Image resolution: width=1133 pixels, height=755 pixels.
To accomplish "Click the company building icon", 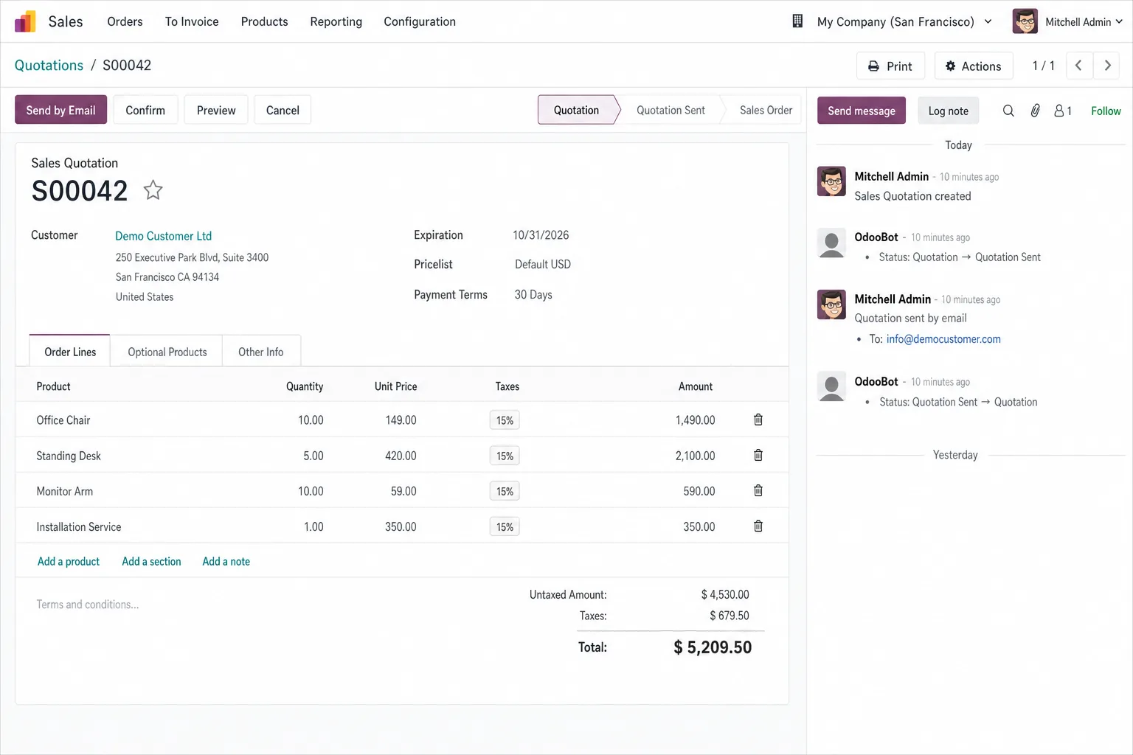I will coord(797,21).
